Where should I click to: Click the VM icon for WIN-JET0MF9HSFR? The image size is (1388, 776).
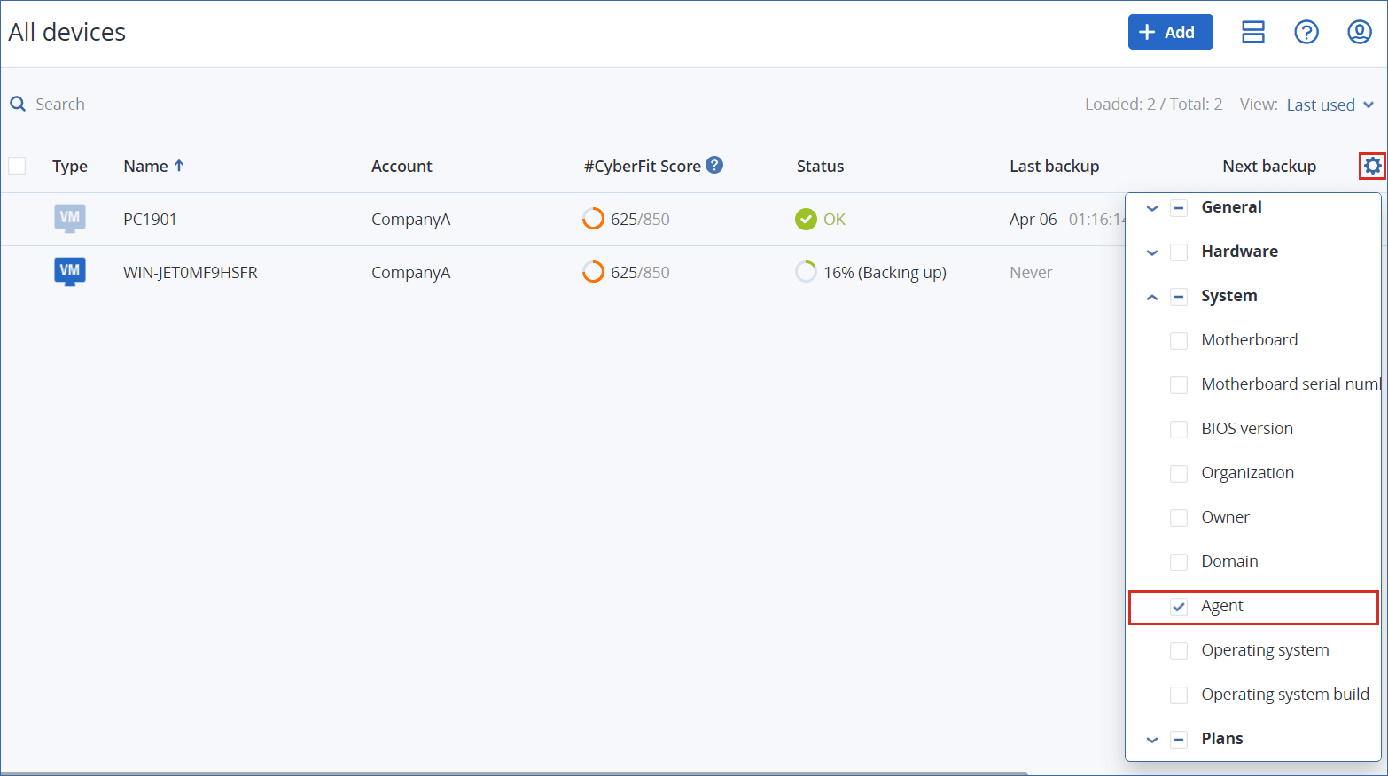tap(70, 271)
